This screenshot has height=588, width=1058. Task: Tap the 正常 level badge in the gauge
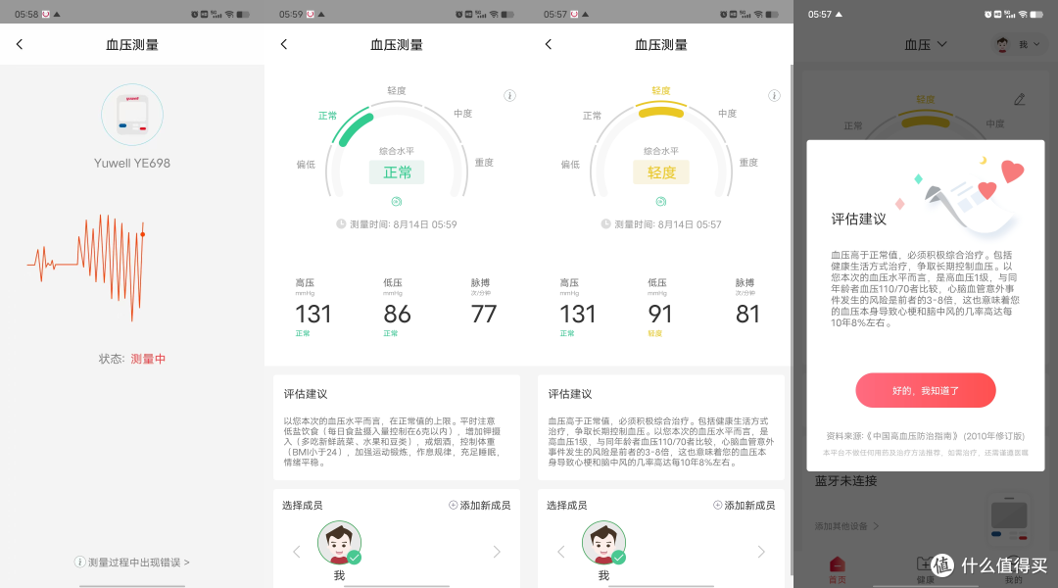[x=397, y=172]
